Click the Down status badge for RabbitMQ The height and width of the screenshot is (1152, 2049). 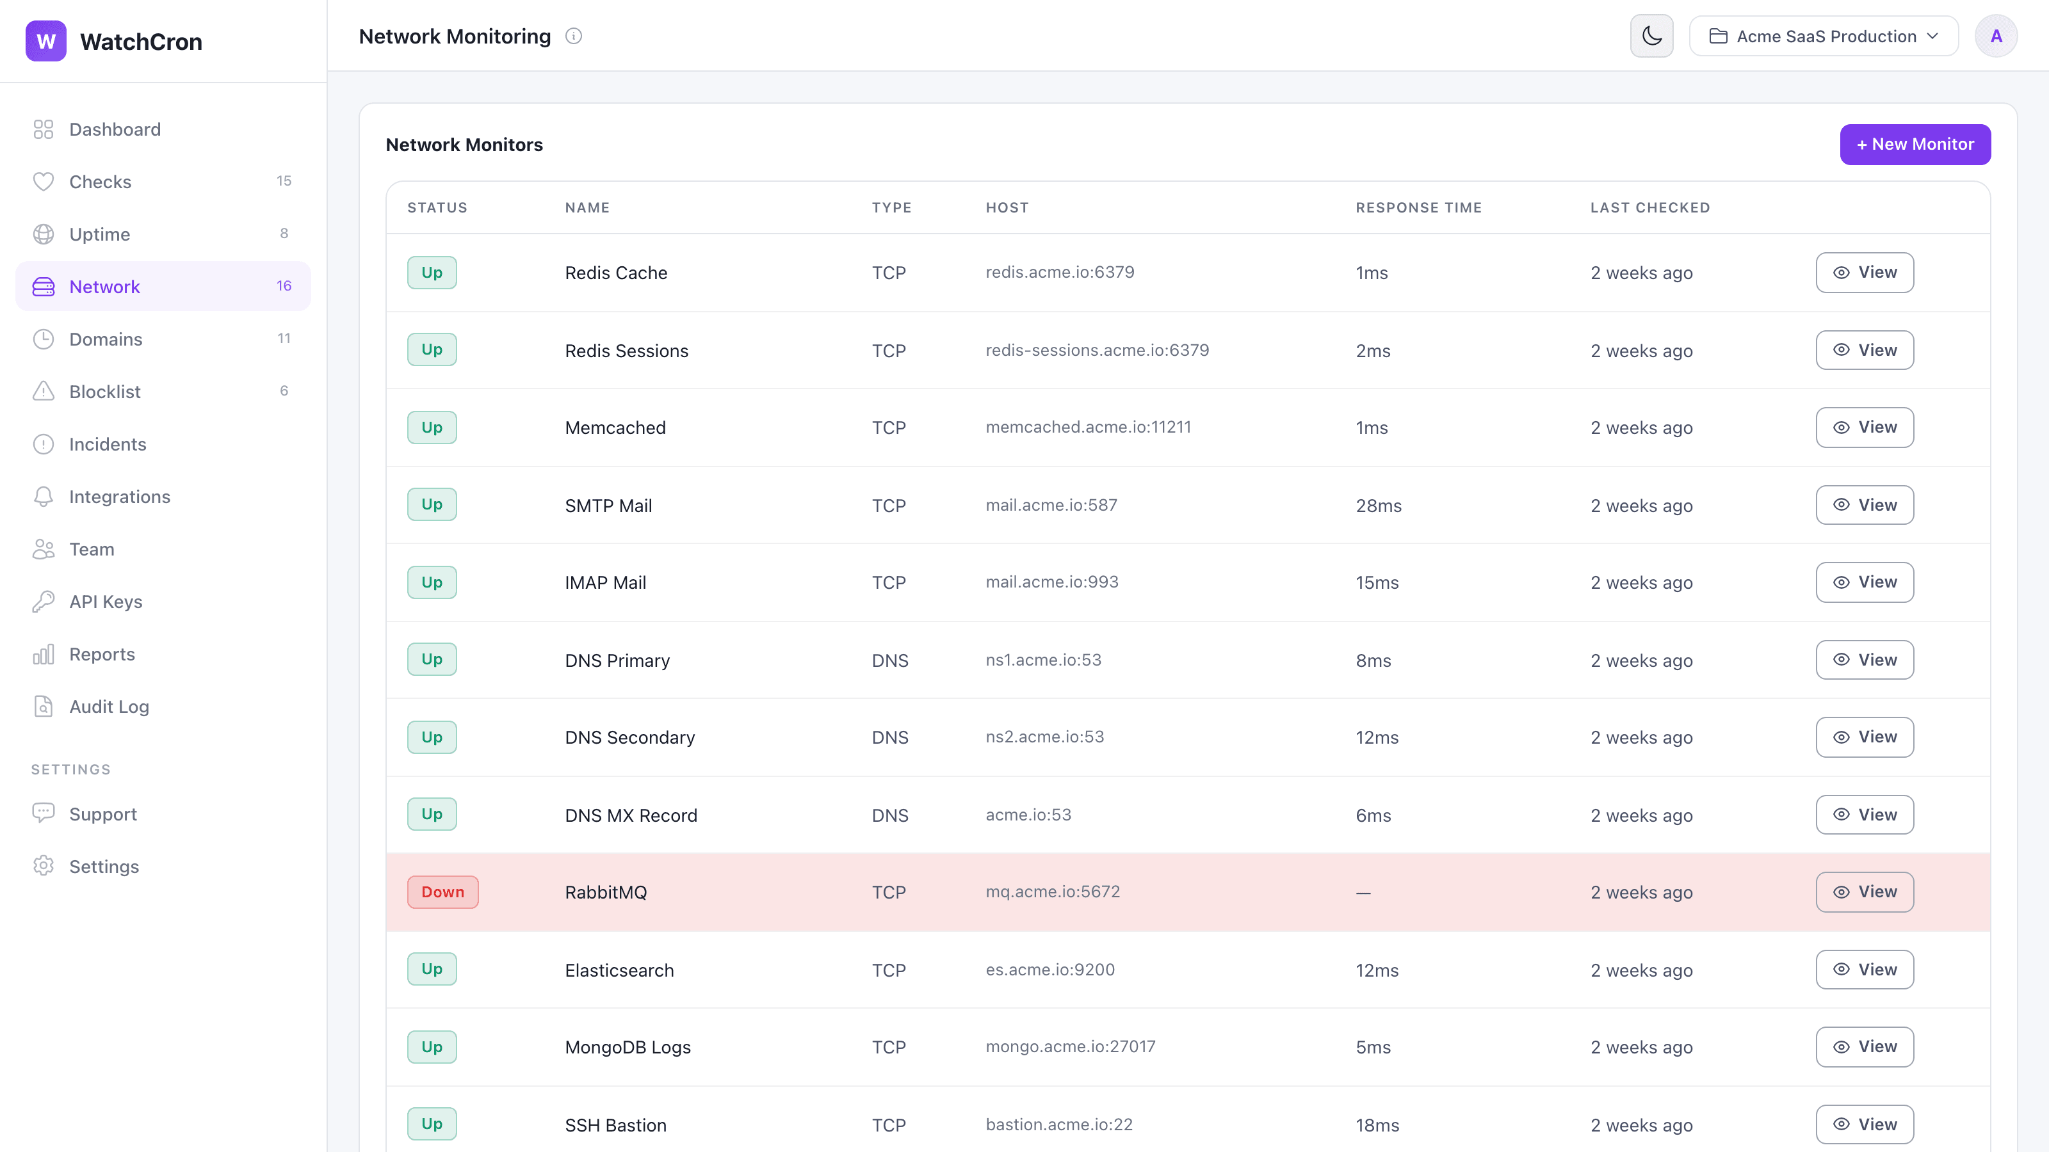point(443,892)
